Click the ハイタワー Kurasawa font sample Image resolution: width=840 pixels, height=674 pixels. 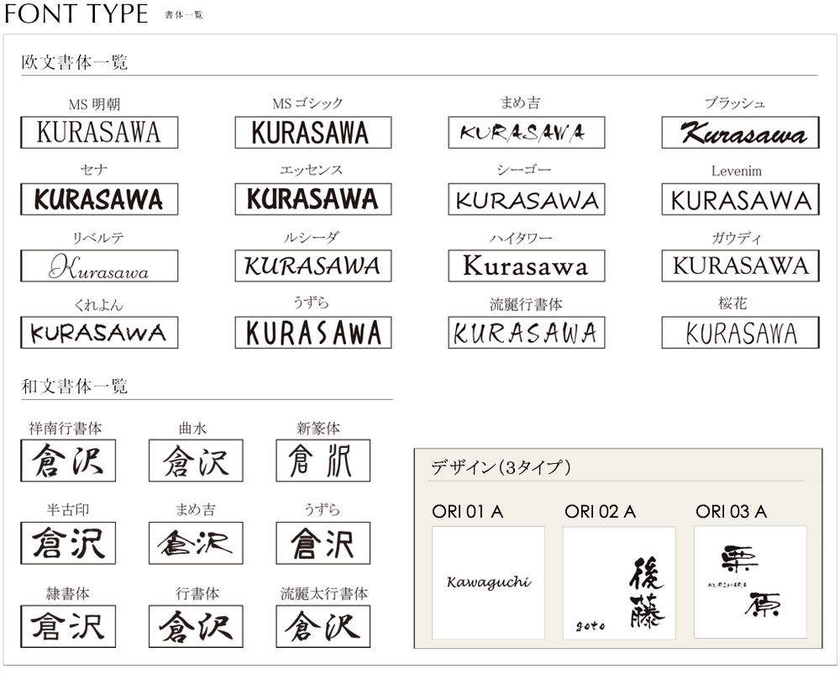click(527, 266)
